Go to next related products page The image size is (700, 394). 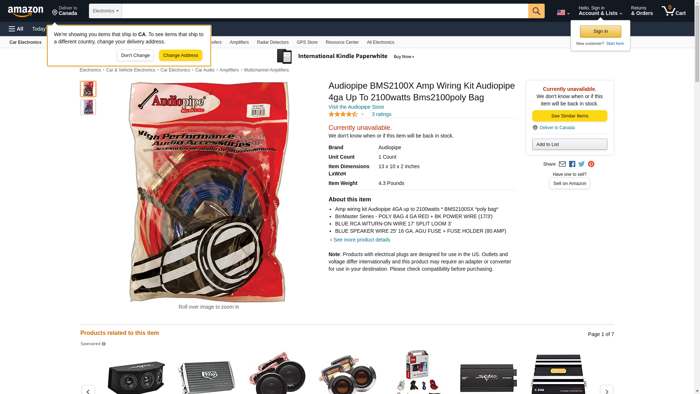(x=607, y=390)
